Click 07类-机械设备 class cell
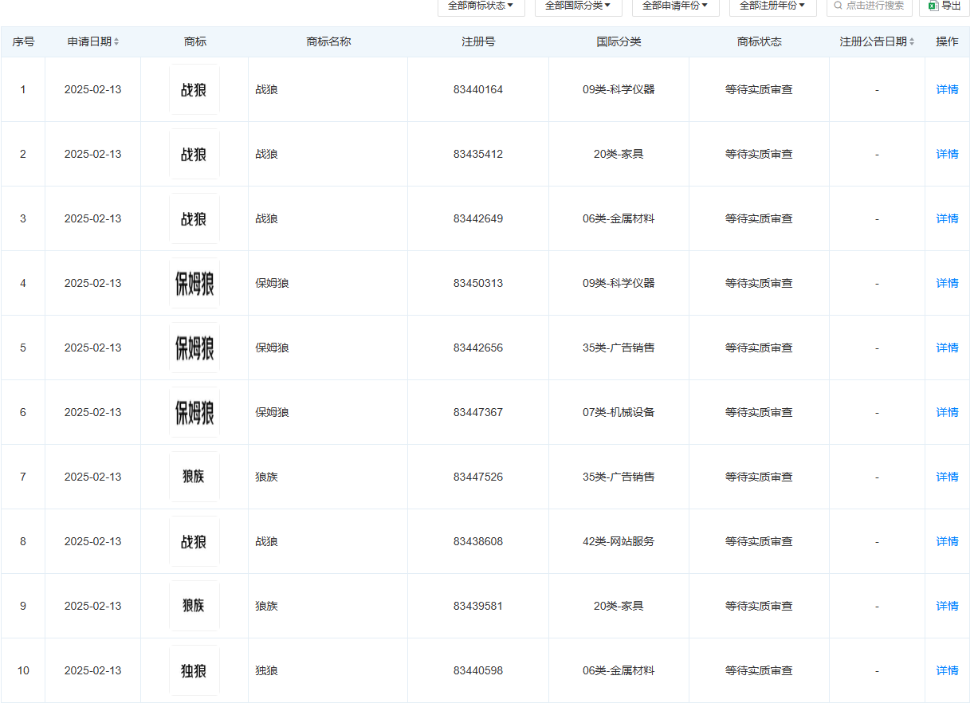This screenshot has width=978, height=711. (x=619, y=412)
